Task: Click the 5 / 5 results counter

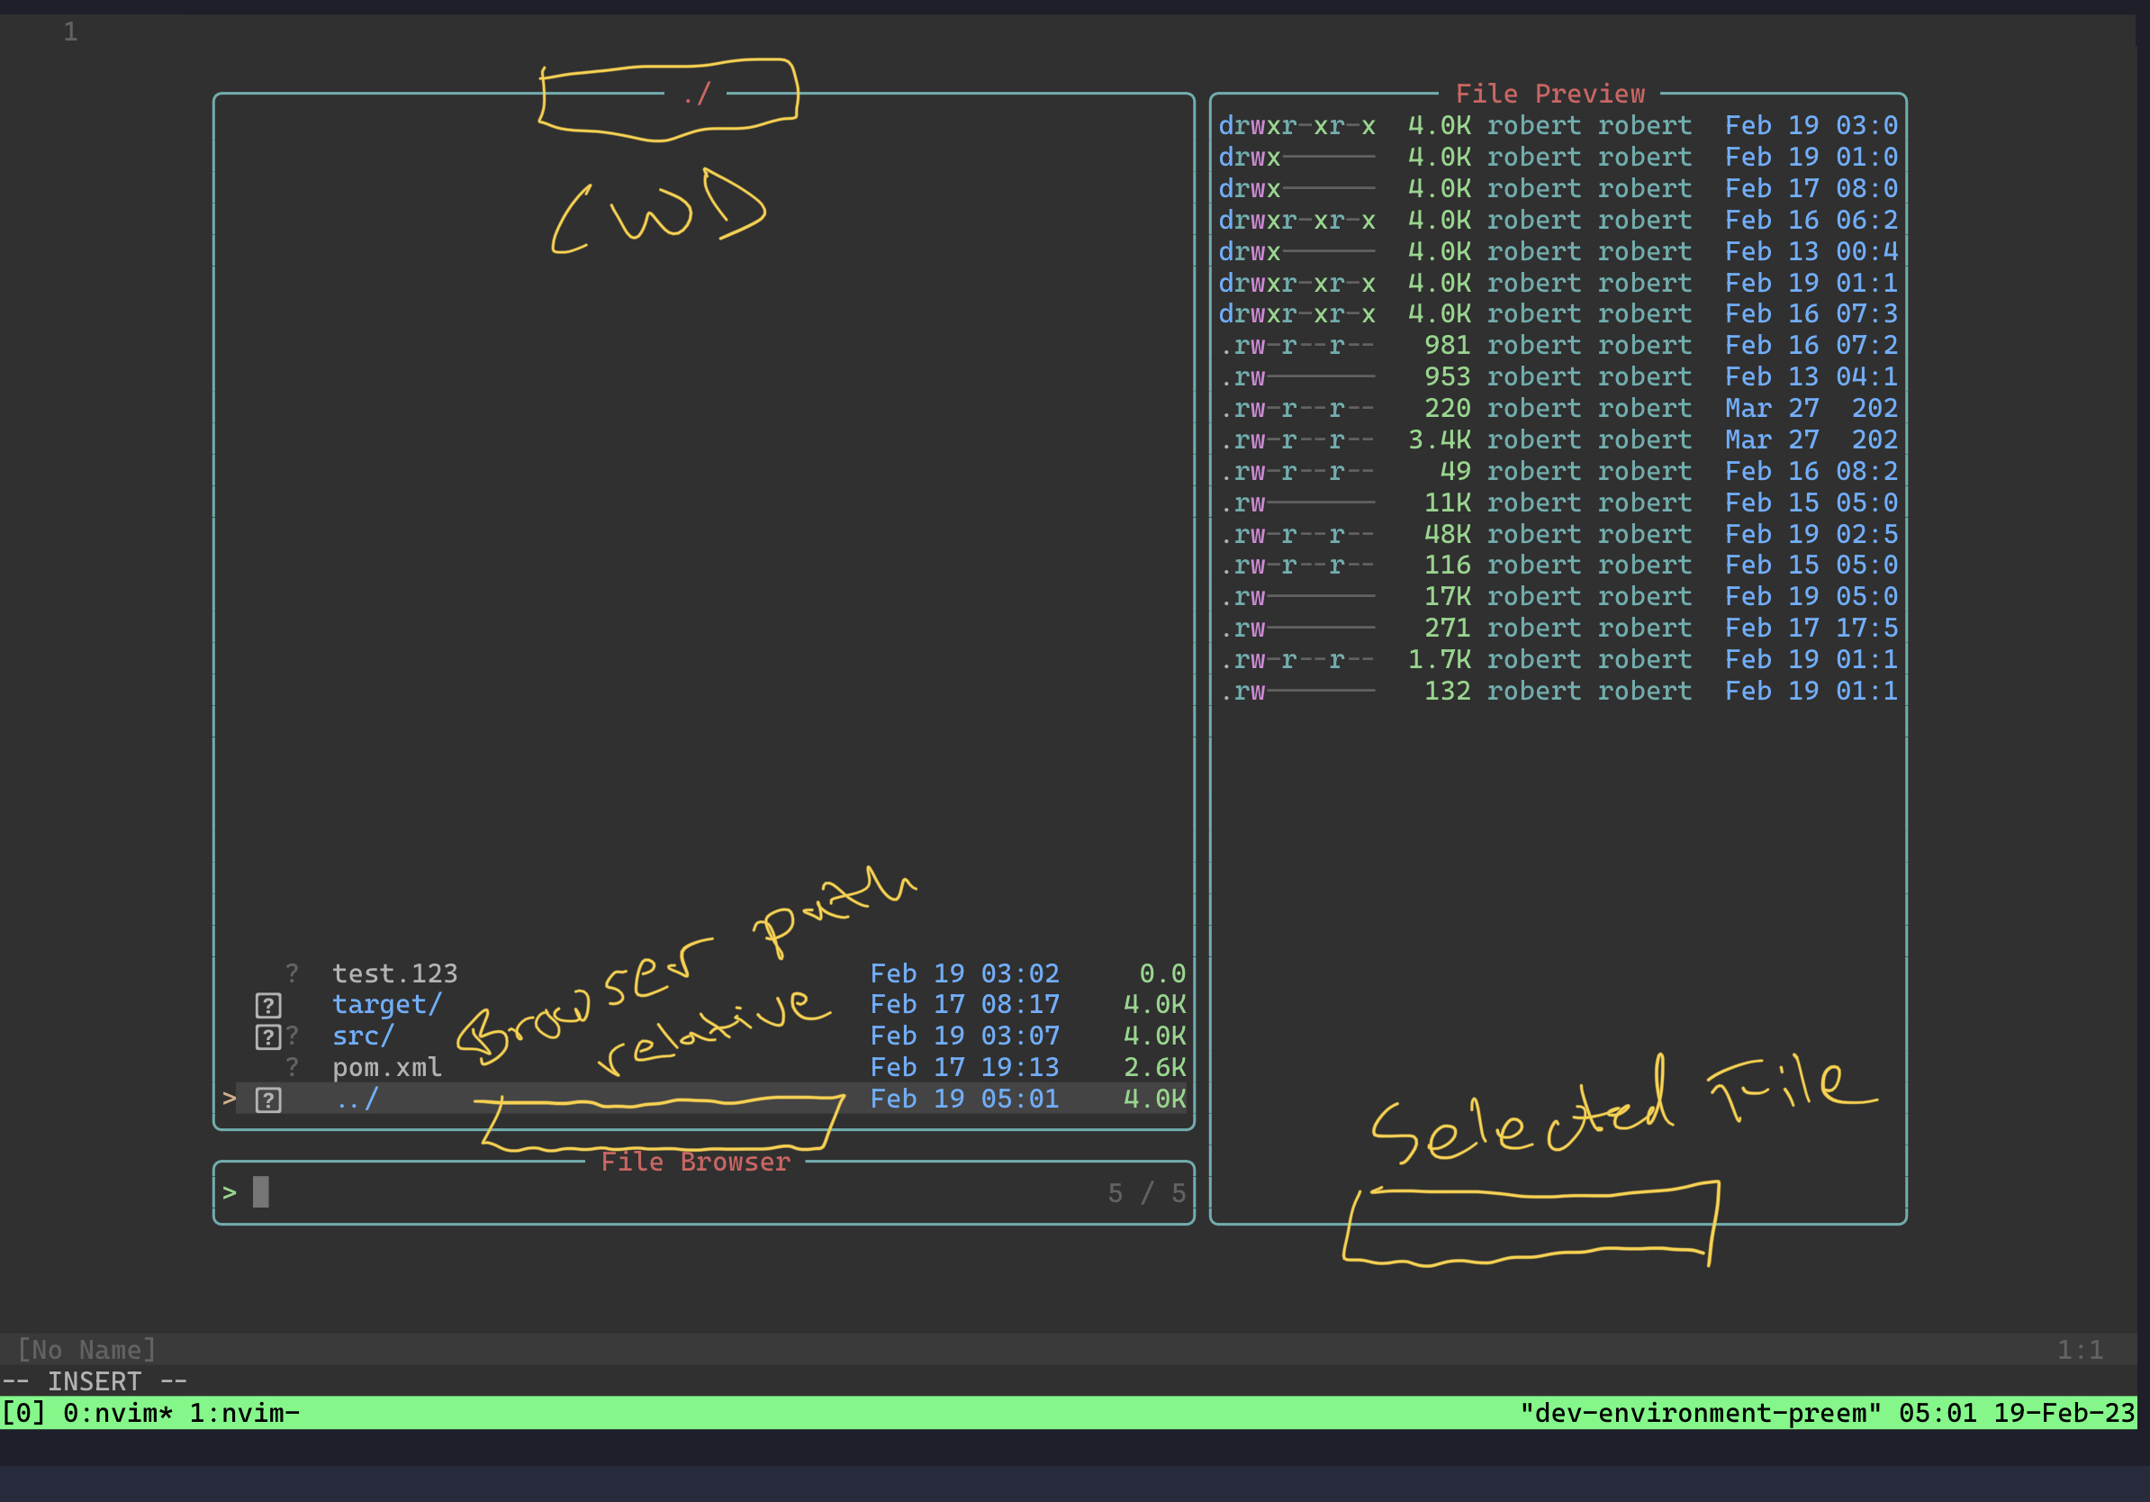Action: (1148, 1193)
